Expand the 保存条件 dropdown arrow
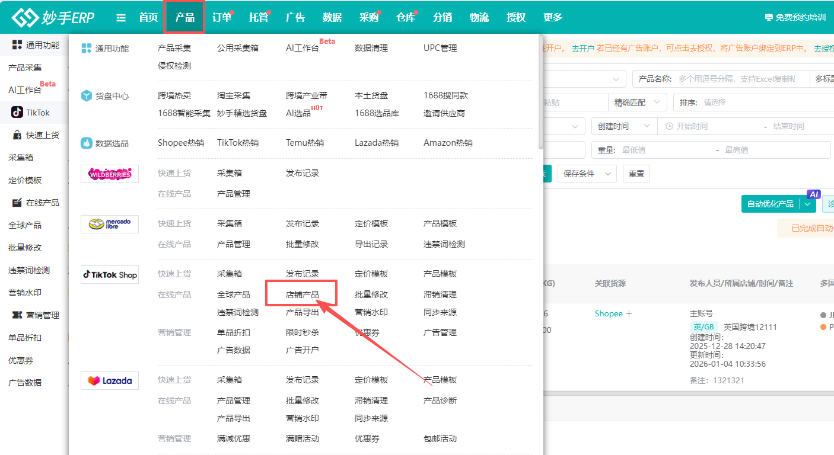 (607, 174)
